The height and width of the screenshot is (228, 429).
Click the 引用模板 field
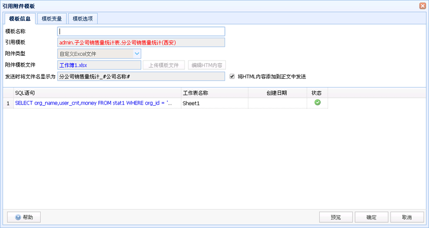tap(140, 42)
